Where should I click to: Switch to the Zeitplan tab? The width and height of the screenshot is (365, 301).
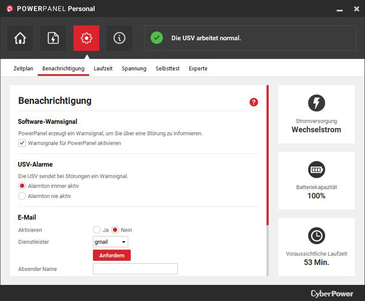pos(23,69)
